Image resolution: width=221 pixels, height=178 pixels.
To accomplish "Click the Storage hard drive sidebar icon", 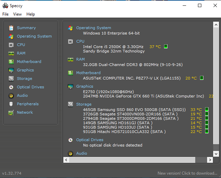I will tap(11, 79).
